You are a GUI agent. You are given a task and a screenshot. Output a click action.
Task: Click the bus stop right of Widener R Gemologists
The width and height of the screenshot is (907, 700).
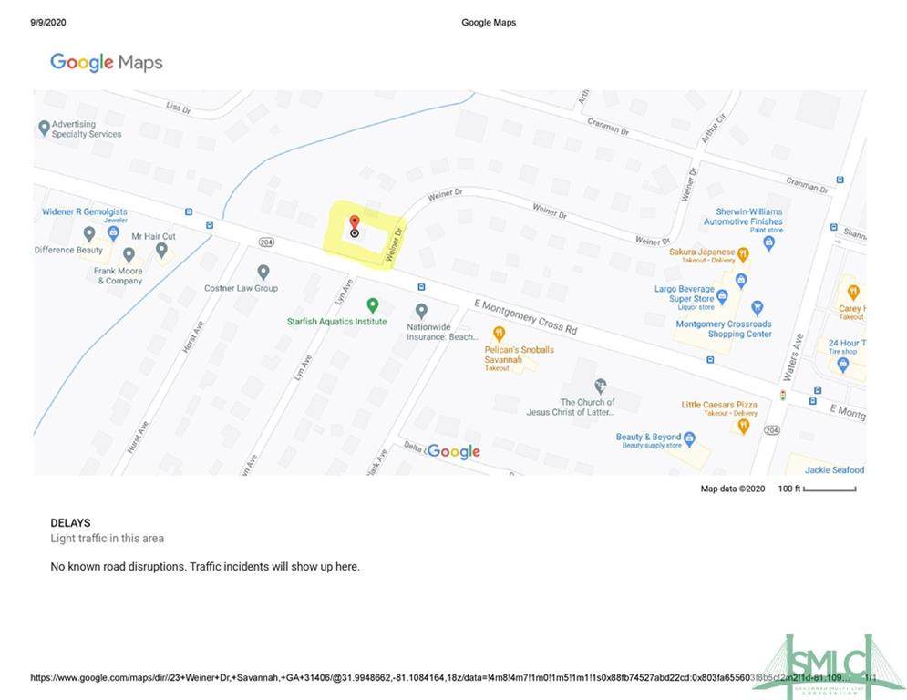pos(189,211)
